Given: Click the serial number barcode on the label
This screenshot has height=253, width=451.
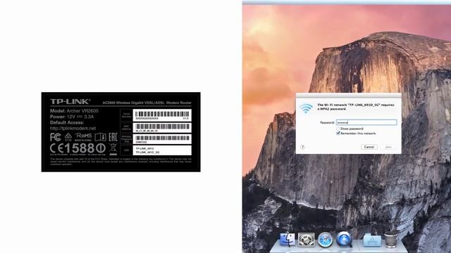Looking at the screenshot, I should click(162, 114).
